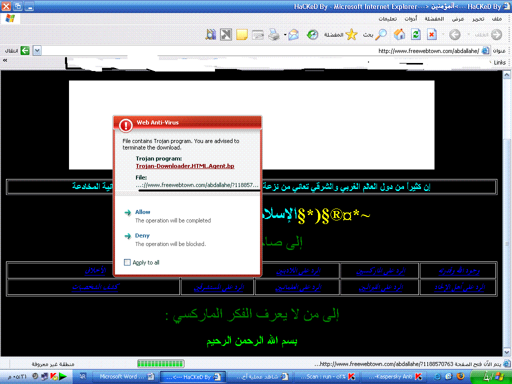
Task: Click the page icon beside the address URL
Action: [485, 50]
